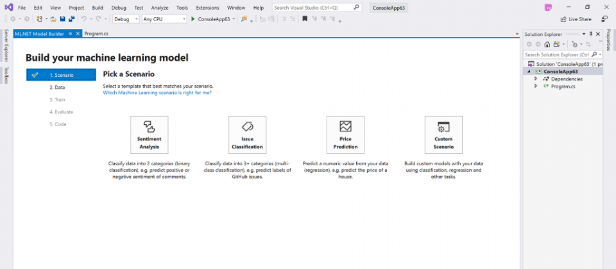Choose the Price Prediction scenario tile
The width and height of the screenshot is (616, 269).
[345, 134]
